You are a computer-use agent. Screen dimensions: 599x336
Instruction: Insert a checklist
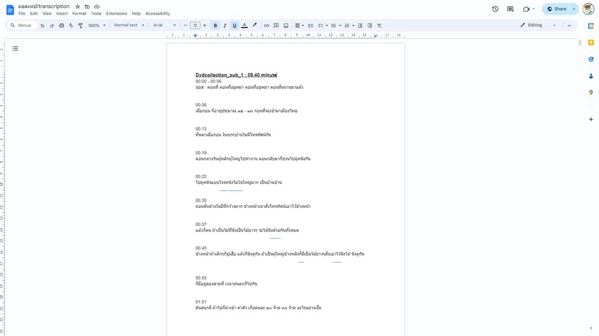(320, 26)
